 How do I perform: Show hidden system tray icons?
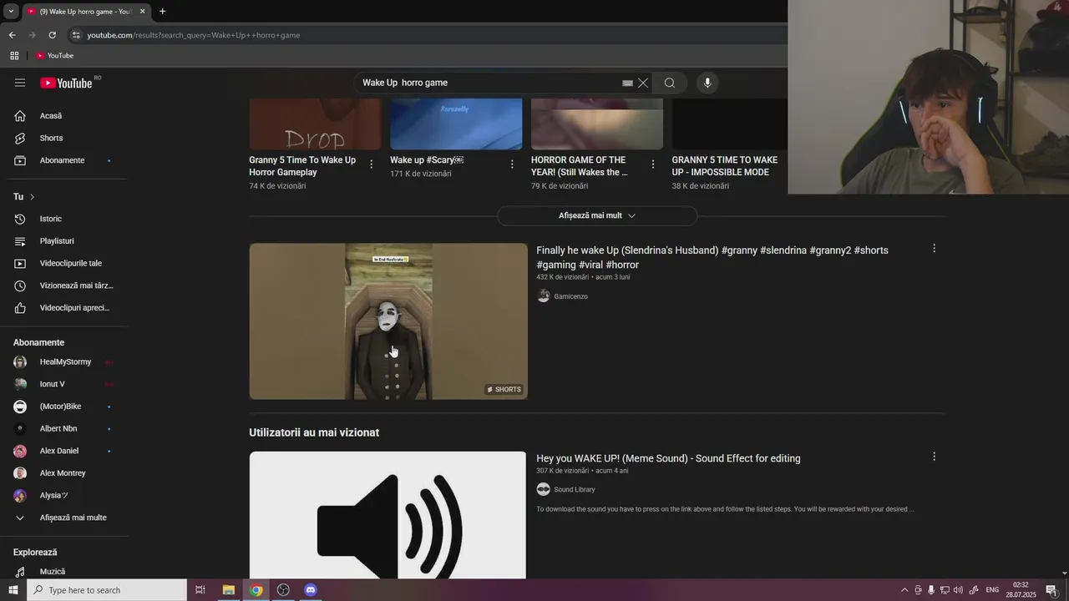click(904, 590)
